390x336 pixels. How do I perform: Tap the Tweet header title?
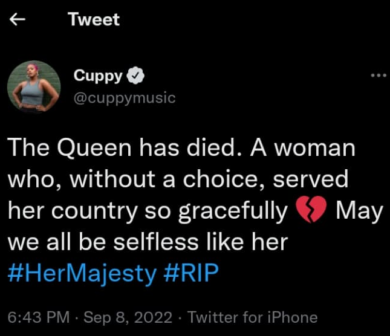(x=94, y=19)
